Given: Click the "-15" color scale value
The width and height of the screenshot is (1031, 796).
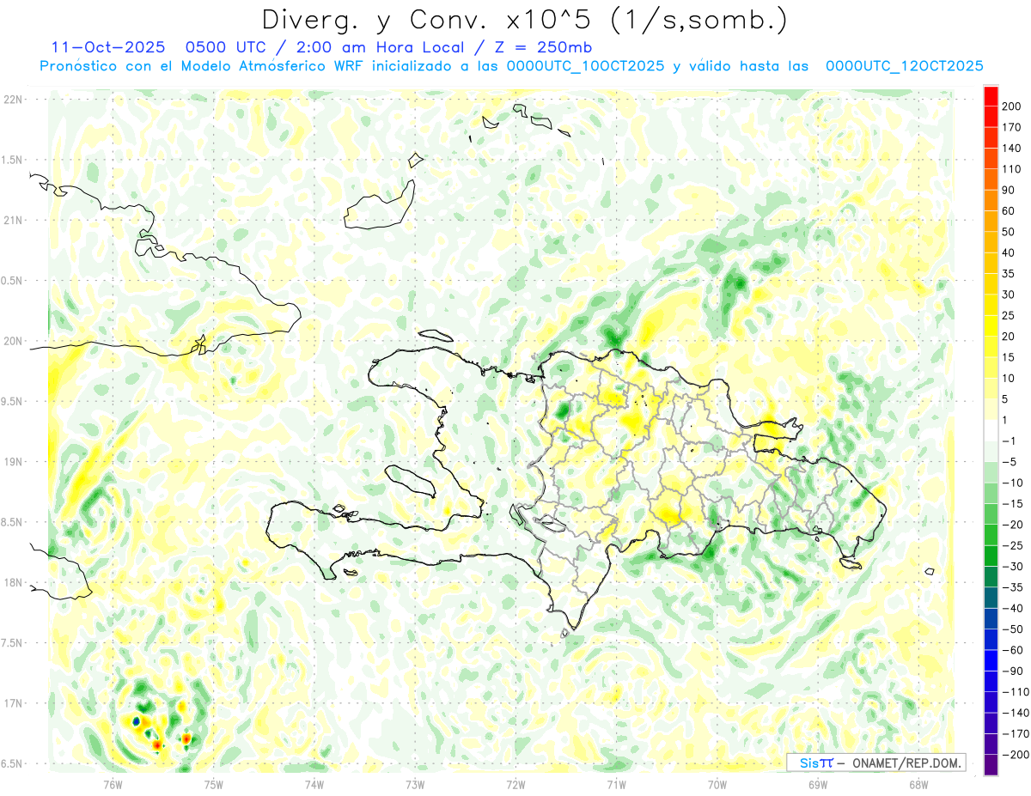Looking at the screenshot, I should pyautogui.click(x=1013, y=503).
